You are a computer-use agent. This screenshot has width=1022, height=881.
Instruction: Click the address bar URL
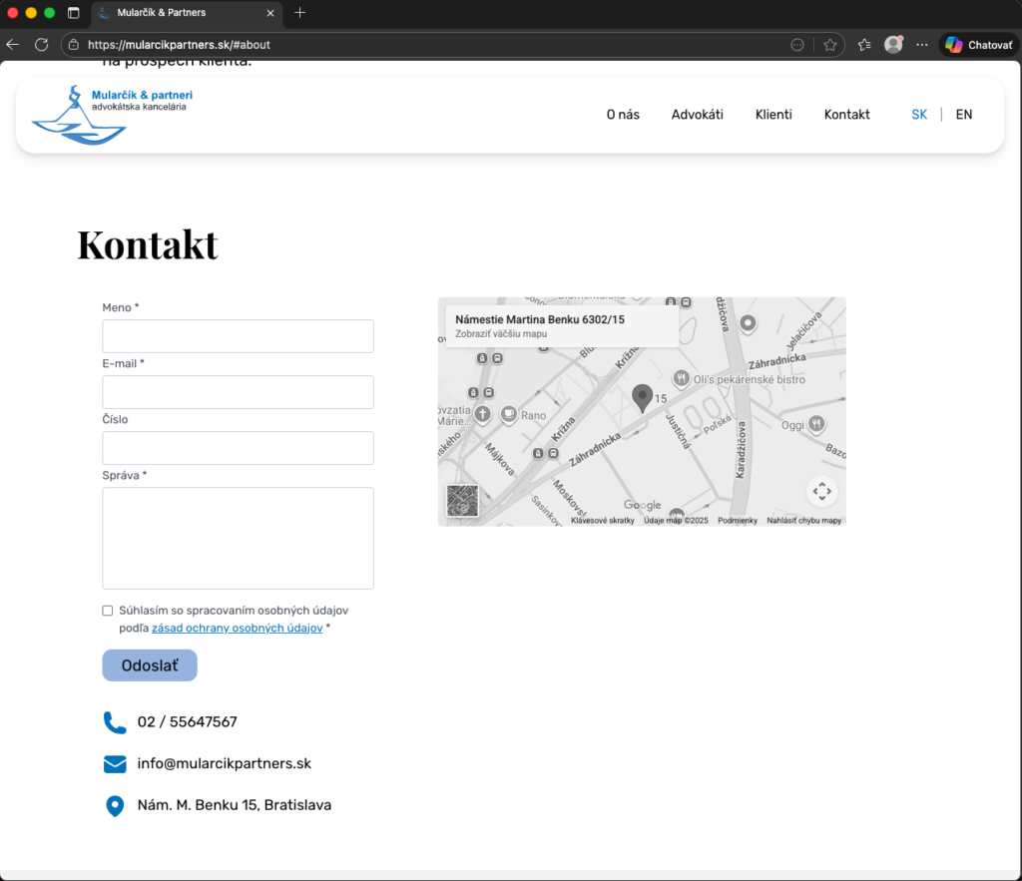[x=180, y=45]
